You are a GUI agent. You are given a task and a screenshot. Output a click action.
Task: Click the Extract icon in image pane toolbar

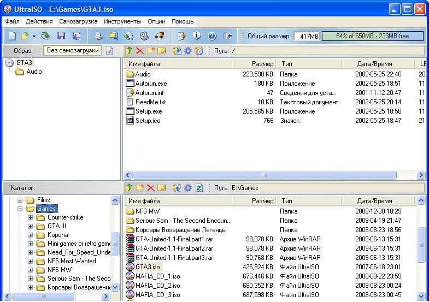177,51
